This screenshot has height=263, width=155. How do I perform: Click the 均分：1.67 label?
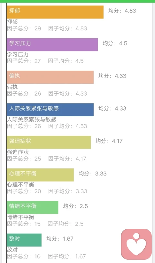[60, 238]
